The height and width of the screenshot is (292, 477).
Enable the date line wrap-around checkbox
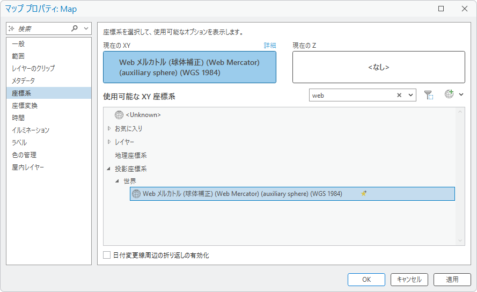pyautogui.click(x=107, y=255)
